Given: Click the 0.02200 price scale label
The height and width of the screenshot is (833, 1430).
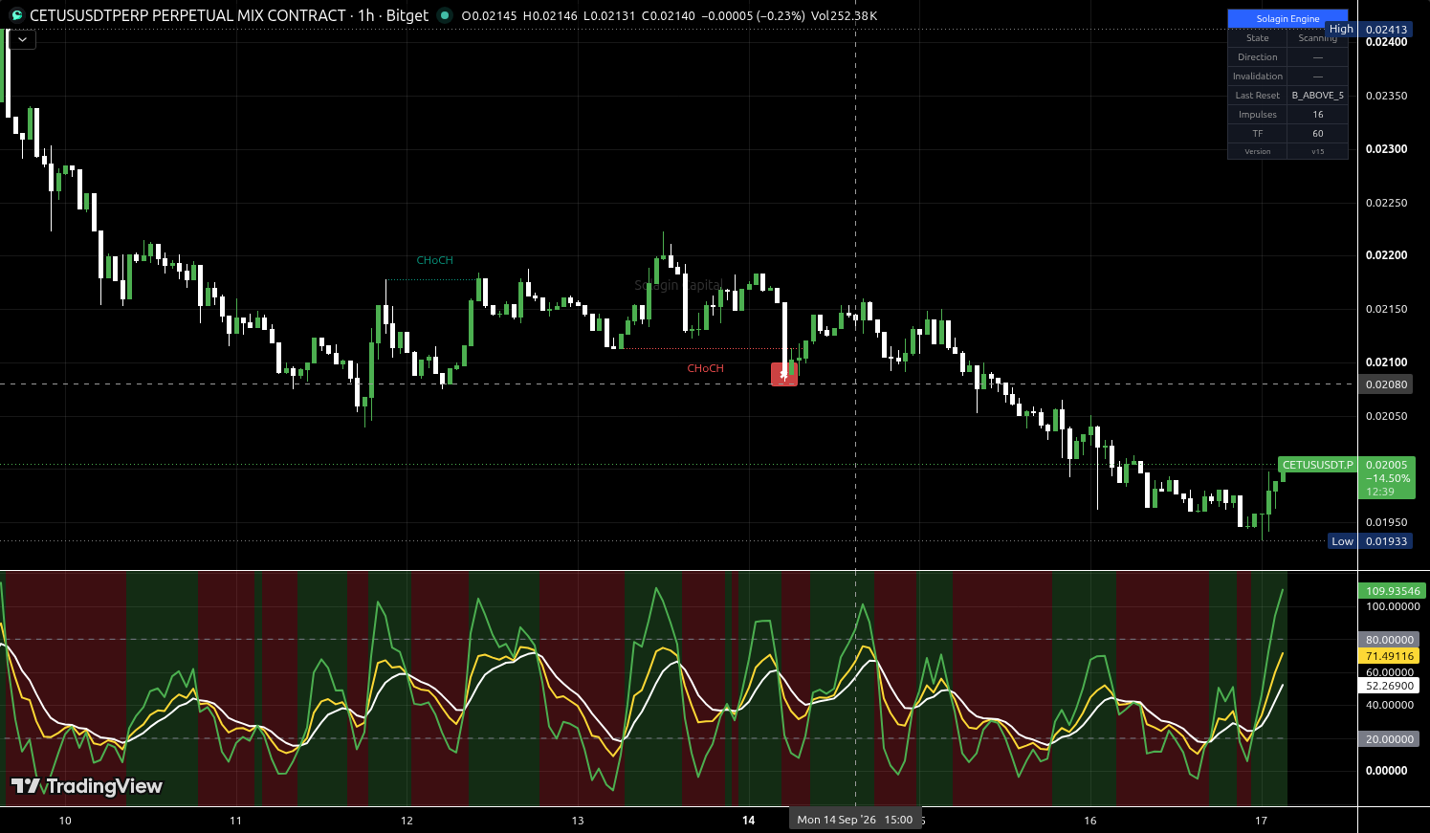Looking at the screenshot, I should click(x=1386, y=255).
